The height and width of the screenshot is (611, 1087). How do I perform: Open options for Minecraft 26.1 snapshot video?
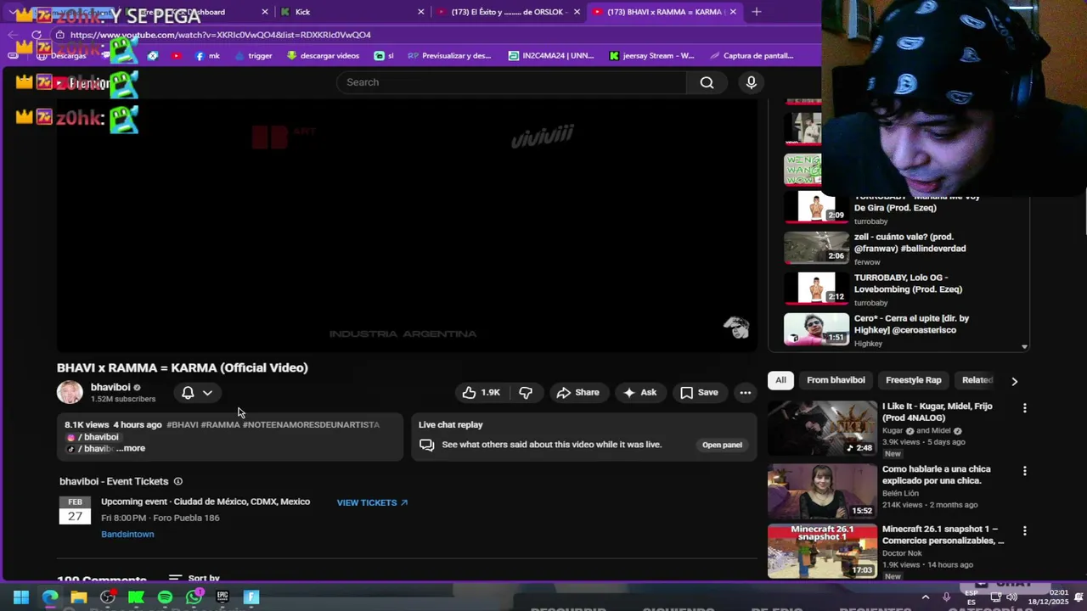click(1024, 531)
